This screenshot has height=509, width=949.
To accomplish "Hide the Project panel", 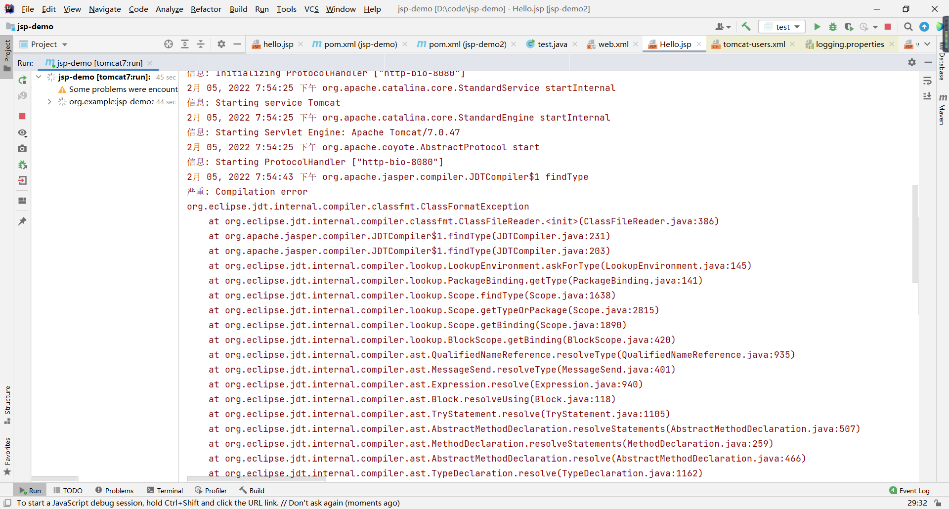I will click(237, 44).
